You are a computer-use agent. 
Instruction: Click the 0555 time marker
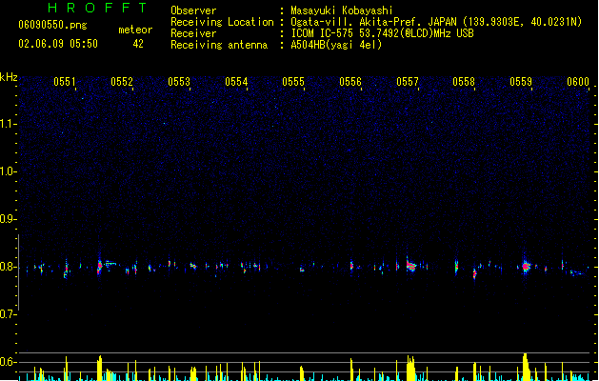click(x=293, y=82)
